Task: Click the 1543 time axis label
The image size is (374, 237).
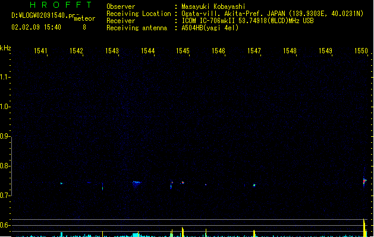Action: 112,50
